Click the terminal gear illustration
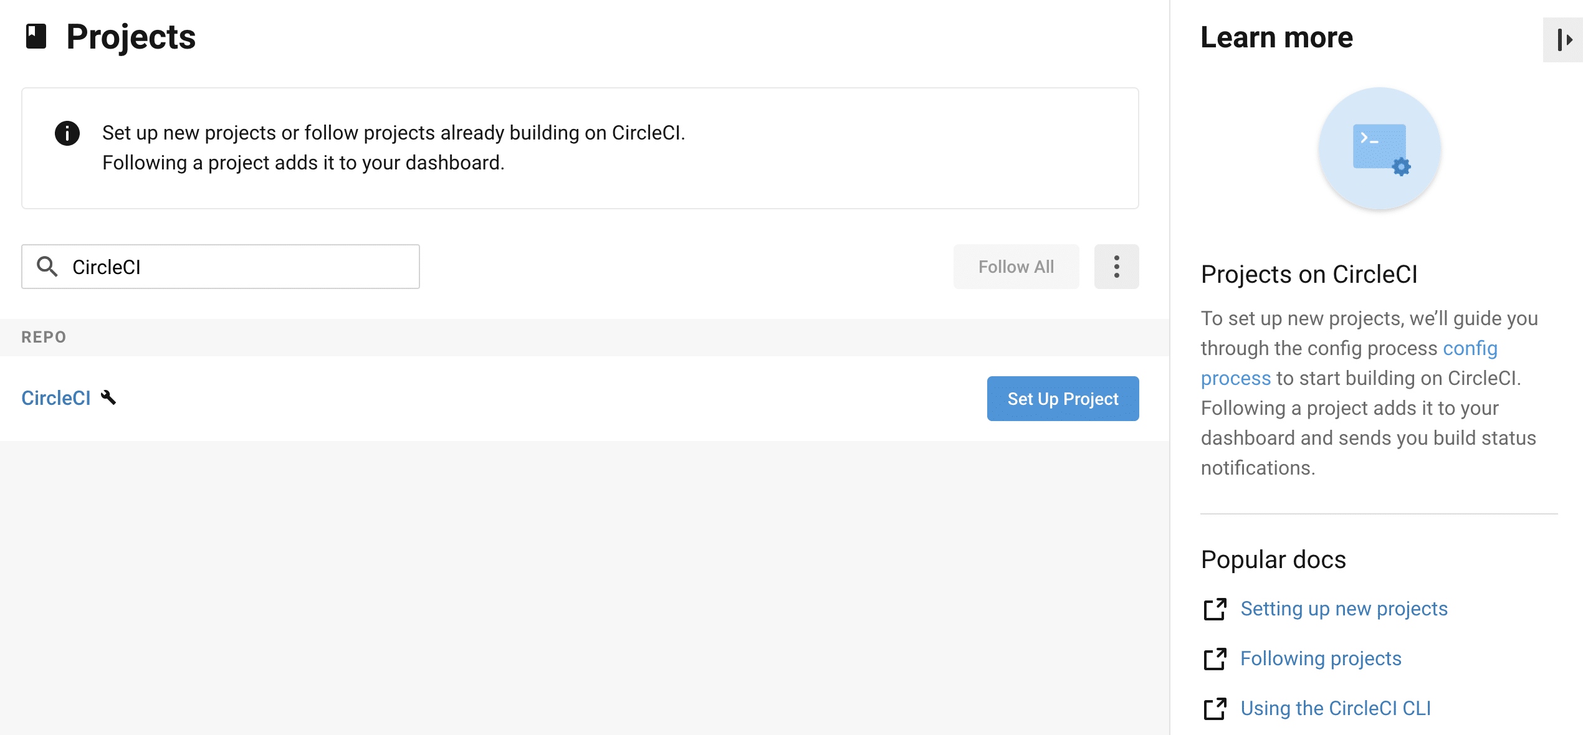 pos(1380,148)
